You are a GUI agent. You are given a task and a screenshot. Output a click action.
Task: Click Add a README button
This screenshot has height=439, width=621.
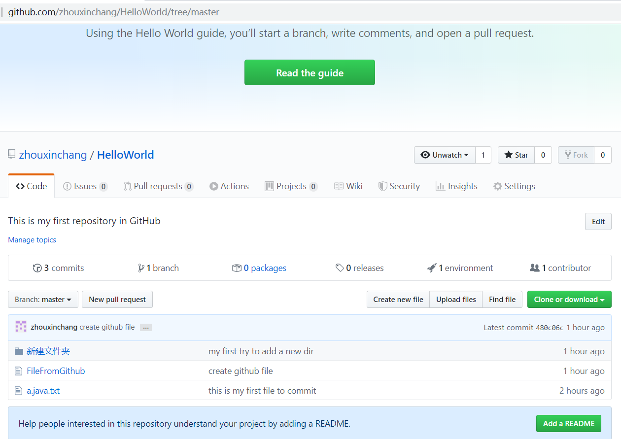569,423
